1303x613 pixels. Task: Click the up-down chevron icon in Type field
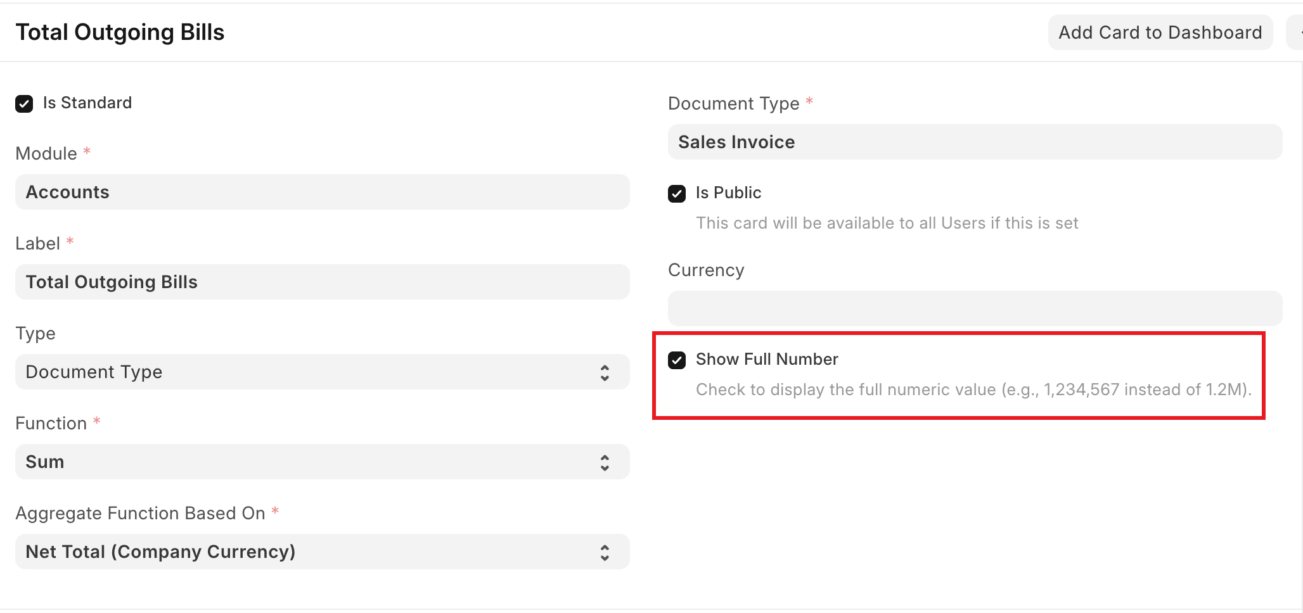[605, 372]
